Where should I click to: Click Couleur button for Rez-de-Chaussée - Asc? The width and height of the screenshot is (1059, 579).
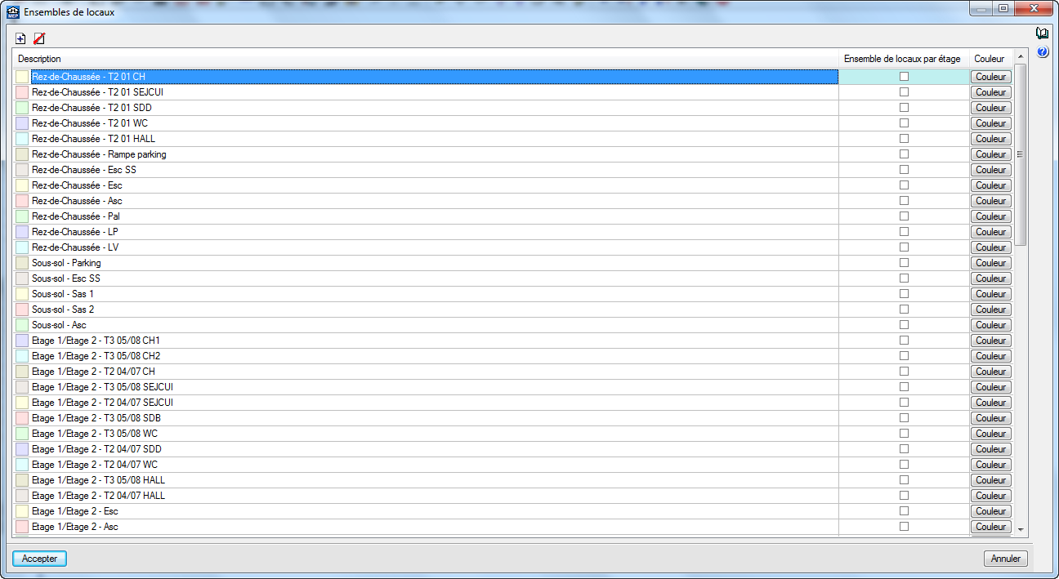(990, 201)
